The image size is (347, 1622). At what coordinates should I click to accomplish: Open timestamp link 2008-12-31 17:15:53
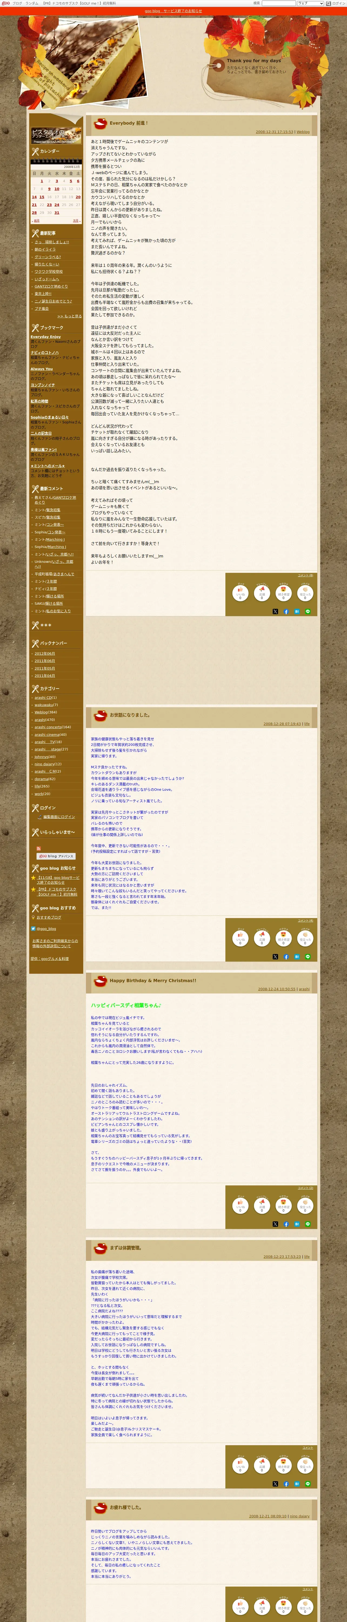pyautogui.click(x=274, y=132)
